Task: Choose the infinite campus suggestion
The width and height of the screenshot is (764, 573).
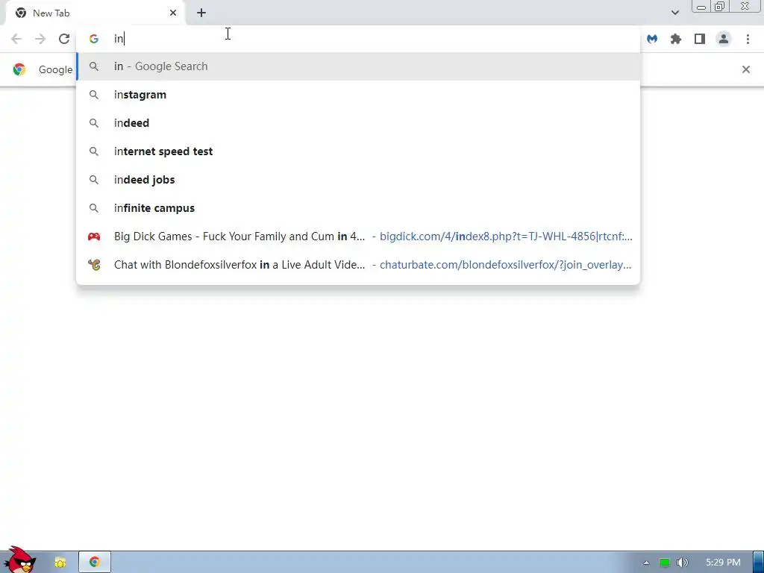Action: click(x=358, y=208)
